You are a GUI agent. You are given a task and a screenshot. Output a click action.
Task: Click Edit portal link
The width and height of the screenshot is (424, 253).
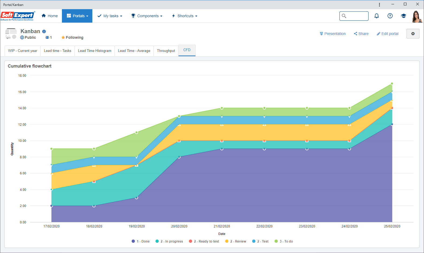388,34
